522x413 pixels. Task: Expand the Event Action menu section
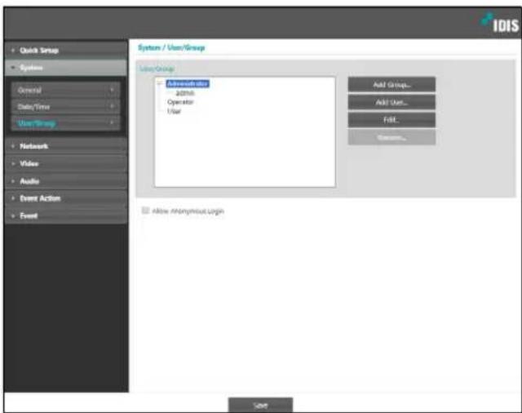[66, 198]
